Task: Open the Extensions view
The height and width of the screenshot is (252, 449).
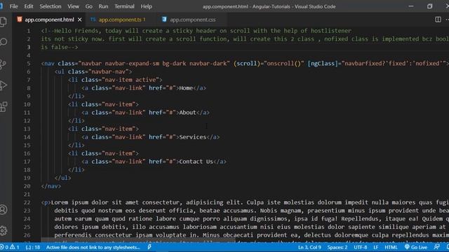Action: click(4, 107)
